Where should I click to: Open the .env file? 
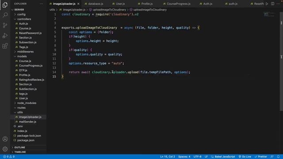click(x=20, y=126)
